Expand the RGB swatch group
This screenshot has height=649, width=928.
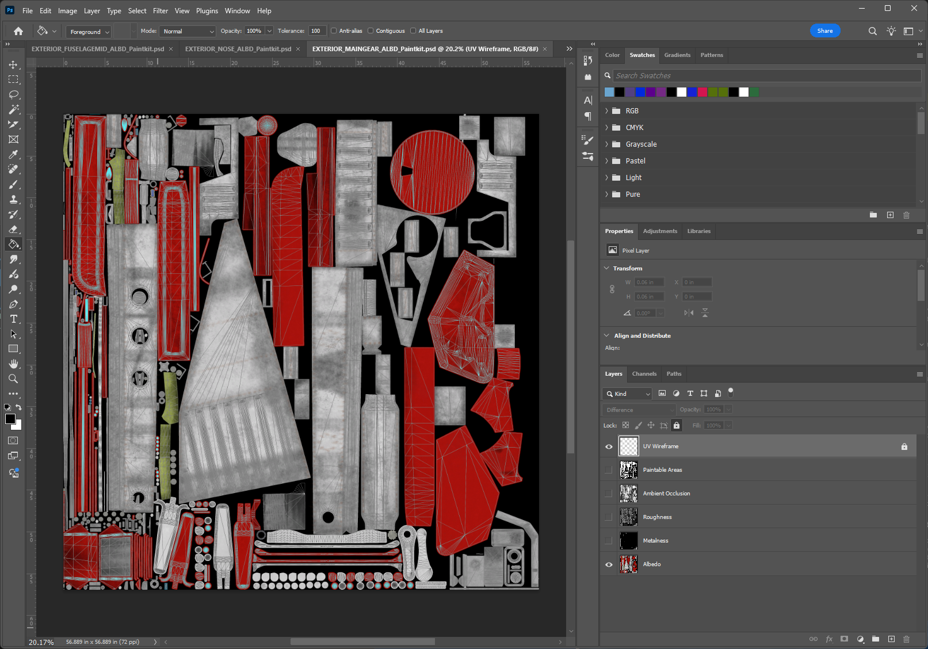click(x=606, y=111)
